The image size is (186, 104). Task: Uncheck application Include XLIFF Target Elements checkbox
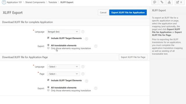[48, 38]
